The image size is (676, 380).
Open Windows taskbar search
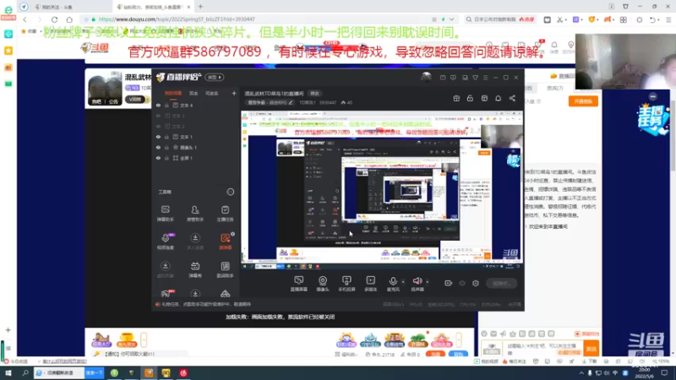[x=25, y=372]
